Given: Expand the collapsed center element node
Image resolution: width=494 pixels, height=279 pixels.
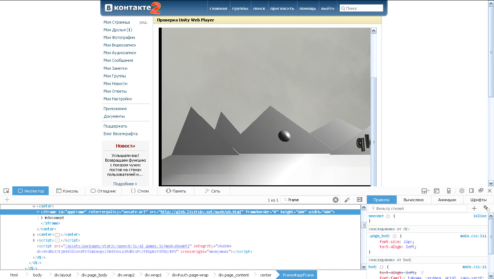Looking at the screenshot, I should click(34, 235).
